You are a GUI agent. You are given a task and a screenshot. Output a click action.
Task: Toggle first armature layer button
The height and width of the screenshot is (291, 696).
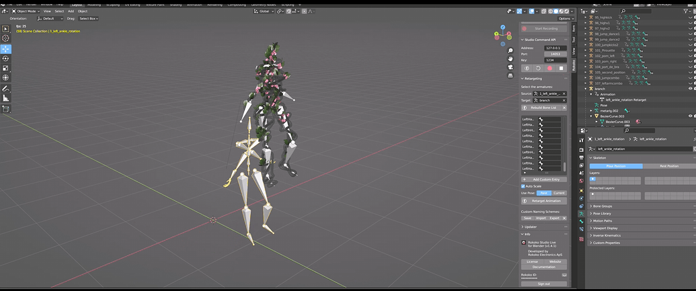pyautogui.click(x=592, y=179)
